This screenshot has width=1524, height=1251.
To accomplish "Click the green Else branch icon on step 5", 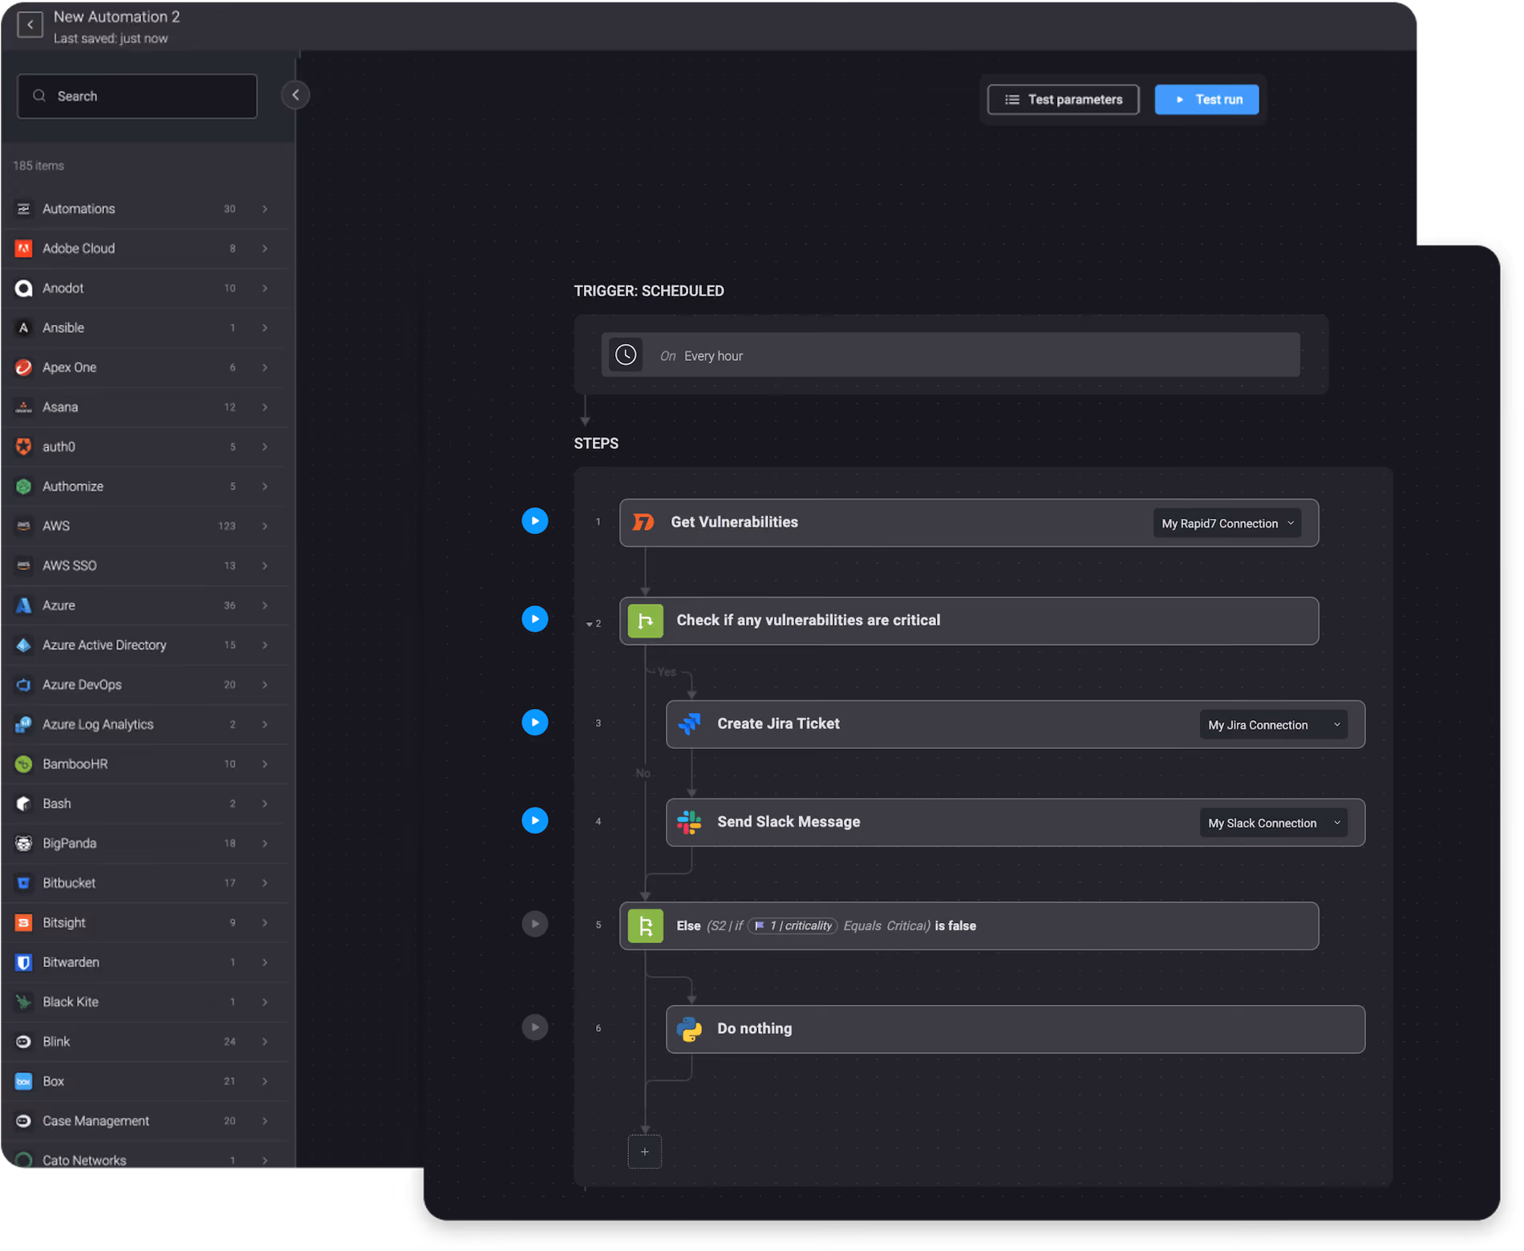I will (645, 926).
